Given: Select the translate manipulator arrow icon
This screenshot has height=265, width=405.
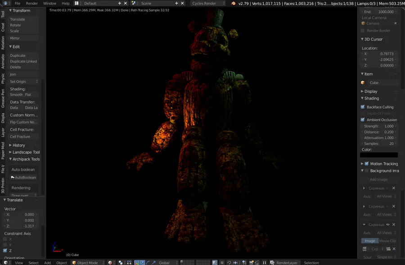Looking at the screenshot, I should click(142, 263).
